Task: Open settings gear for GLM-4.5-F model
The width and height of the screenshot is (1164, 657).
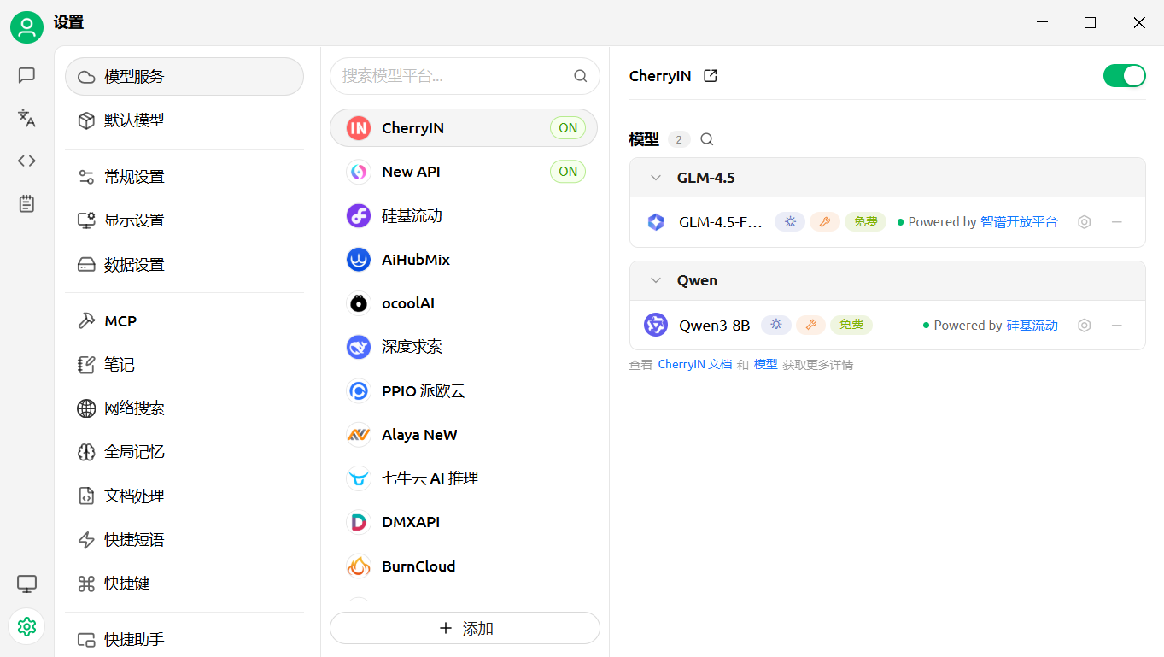Action: tap(1084, 222)
